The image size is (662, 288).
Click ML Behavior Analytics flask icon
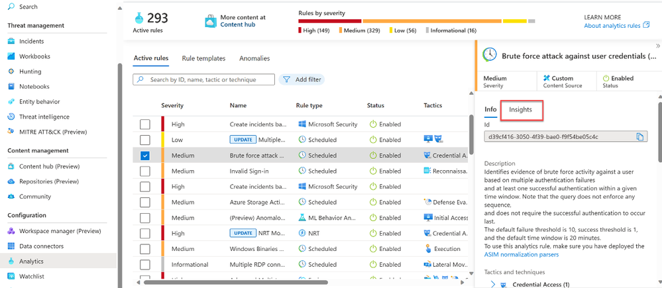pos(302,218)
